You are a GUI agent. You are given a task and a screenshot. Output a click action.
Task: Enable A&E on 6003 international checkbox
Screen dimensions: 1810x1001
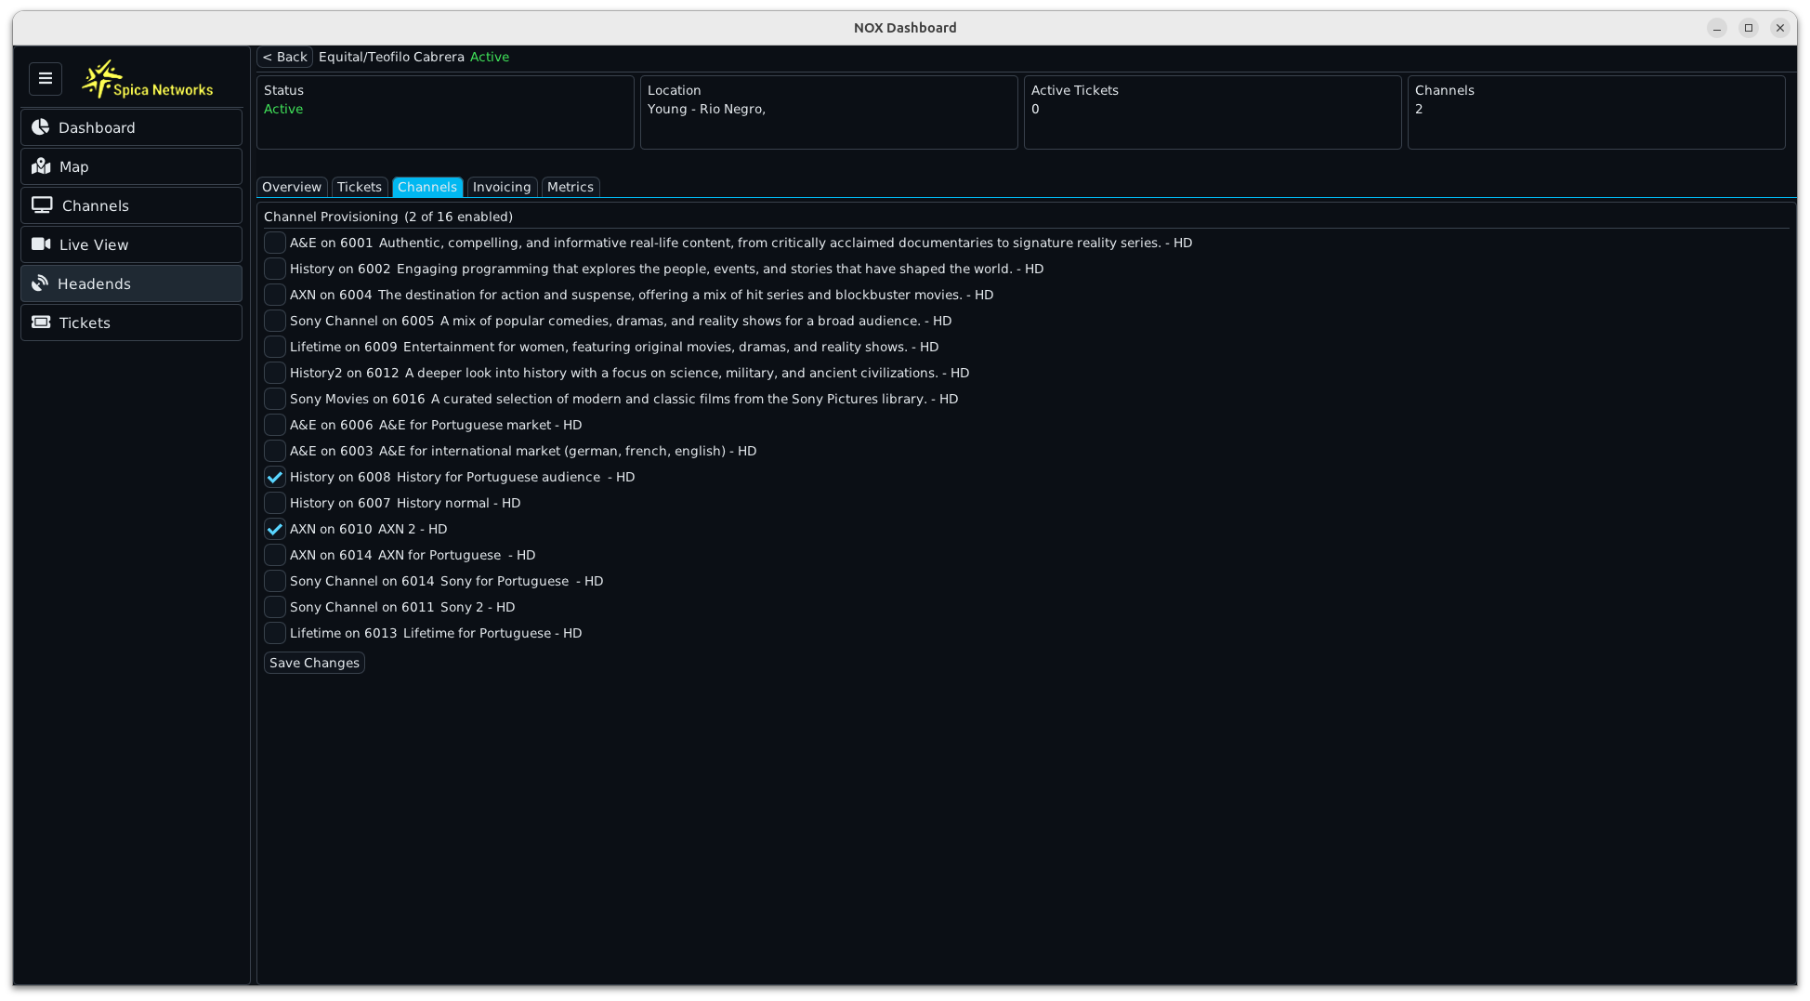[275, 451]
